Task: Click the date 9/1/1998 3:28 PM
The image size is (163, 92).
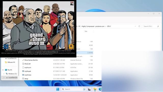Action: click(x=59, y=67)
